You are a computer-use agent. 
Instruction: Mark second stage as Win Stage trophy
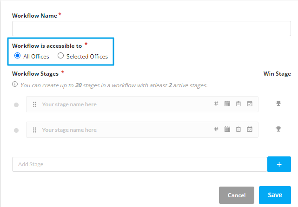tap(278, 129)
